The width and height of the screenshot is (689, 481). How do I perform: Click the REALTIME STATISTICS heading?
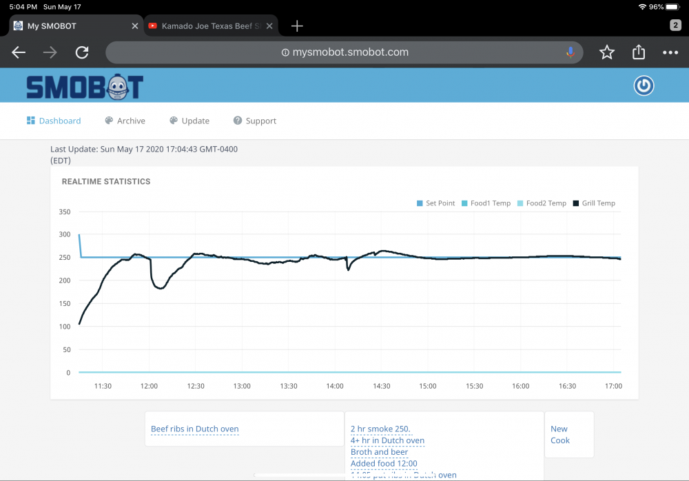point(106,182)
